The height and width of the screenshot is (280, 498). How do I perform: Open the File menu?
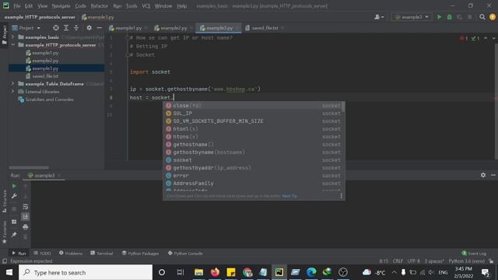click(17, 6)
